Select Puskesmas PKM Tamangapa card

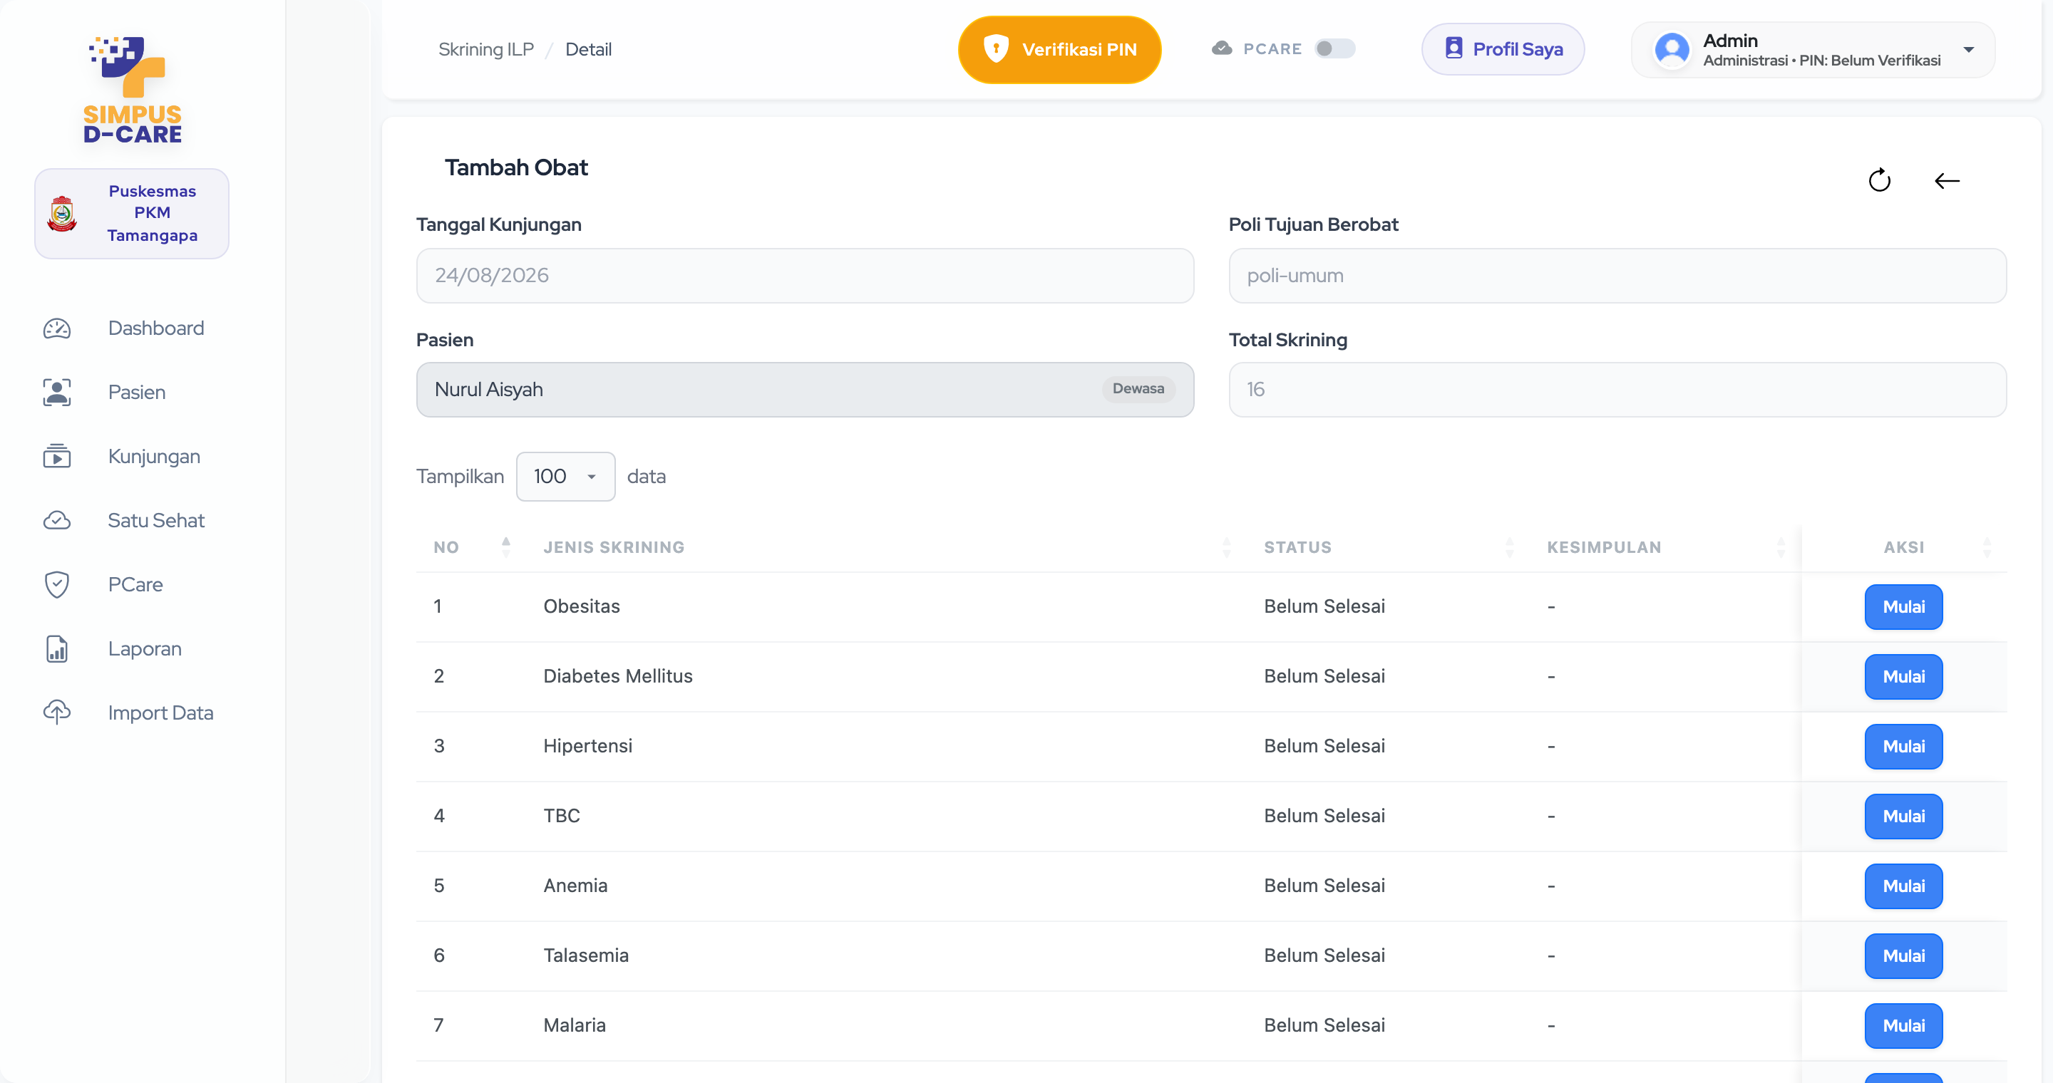pyautogui.click(x=131, y=214)
